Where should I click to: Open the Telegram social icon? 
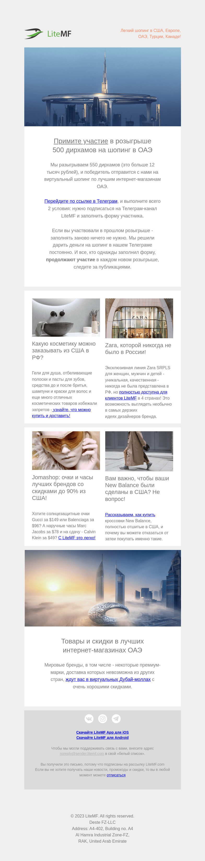116,719
